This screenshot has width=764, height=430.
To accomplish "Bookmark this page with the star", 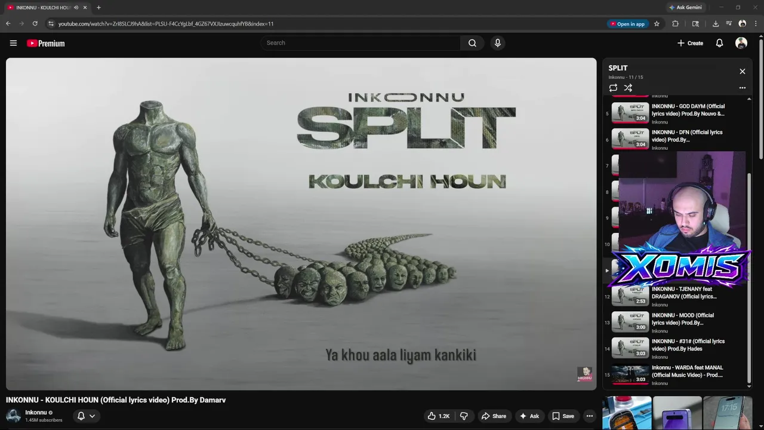I will (657, 24).
